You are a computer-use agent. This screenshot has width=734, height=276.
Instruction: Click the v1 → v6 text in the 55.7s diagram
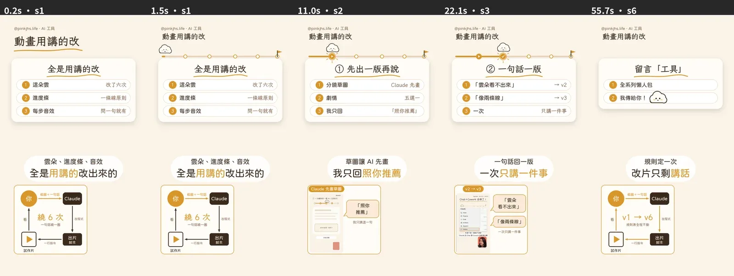point(638,217)
